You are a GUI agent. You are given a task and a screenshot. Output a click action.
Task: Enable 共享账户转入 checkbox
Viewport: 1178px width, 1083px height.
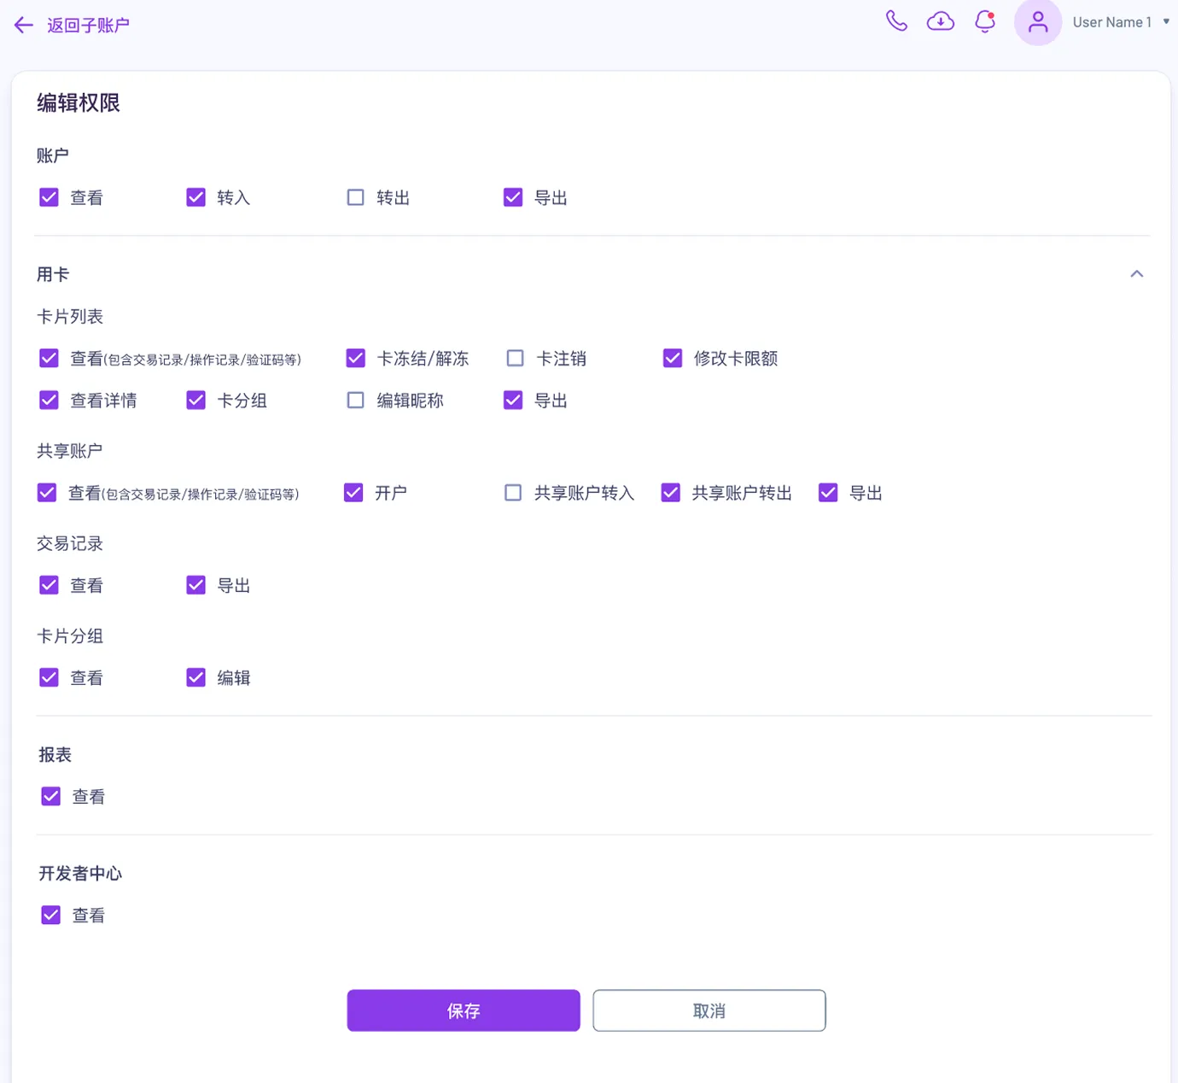tap(513, 493)
